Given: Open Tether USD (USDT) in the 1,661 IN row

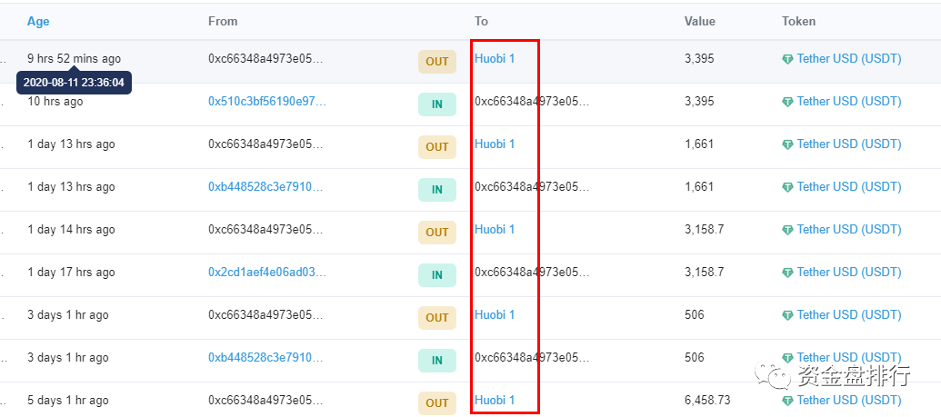Looking at the screenshot, I should pos(848,186).
